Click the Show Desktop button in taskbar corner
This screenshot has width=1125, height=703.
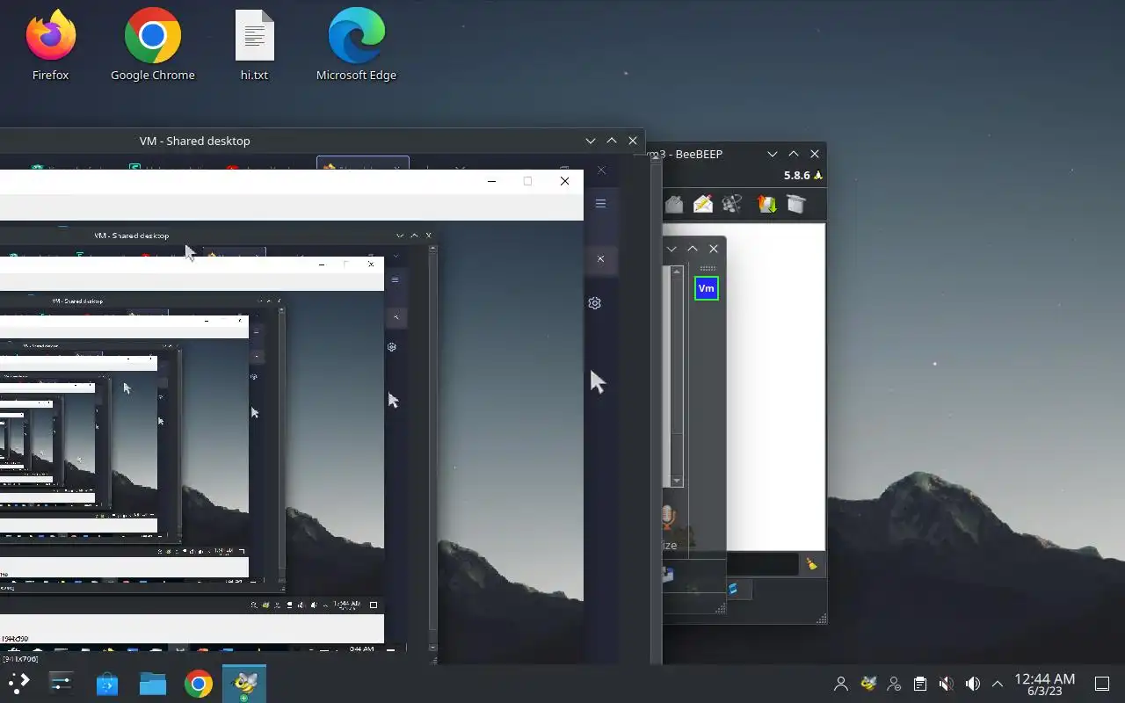pos(1102,684)
